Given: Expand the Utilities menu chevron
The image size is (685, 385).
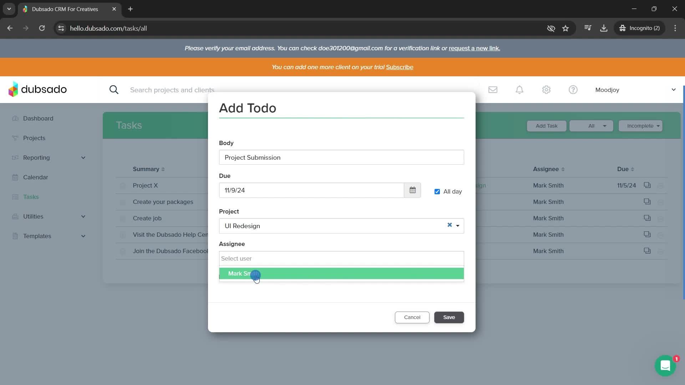Looking at the screenshot, I should point(83,216).
